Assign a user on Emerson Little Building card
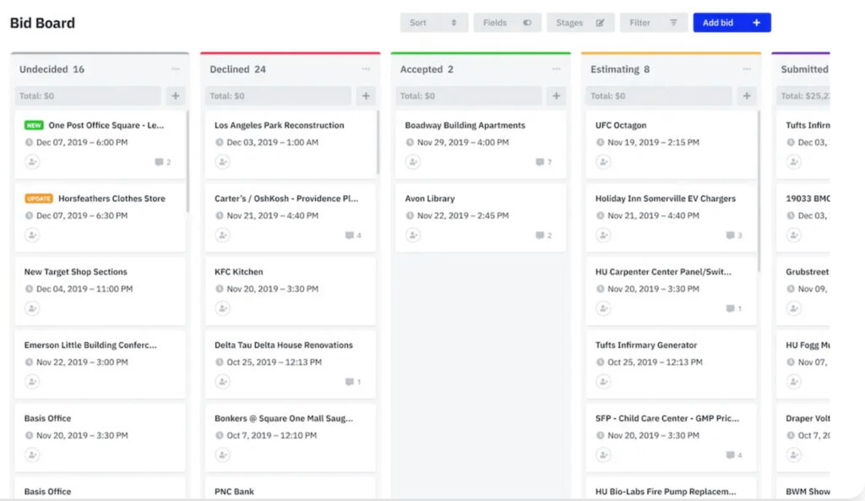 (32, 382)
